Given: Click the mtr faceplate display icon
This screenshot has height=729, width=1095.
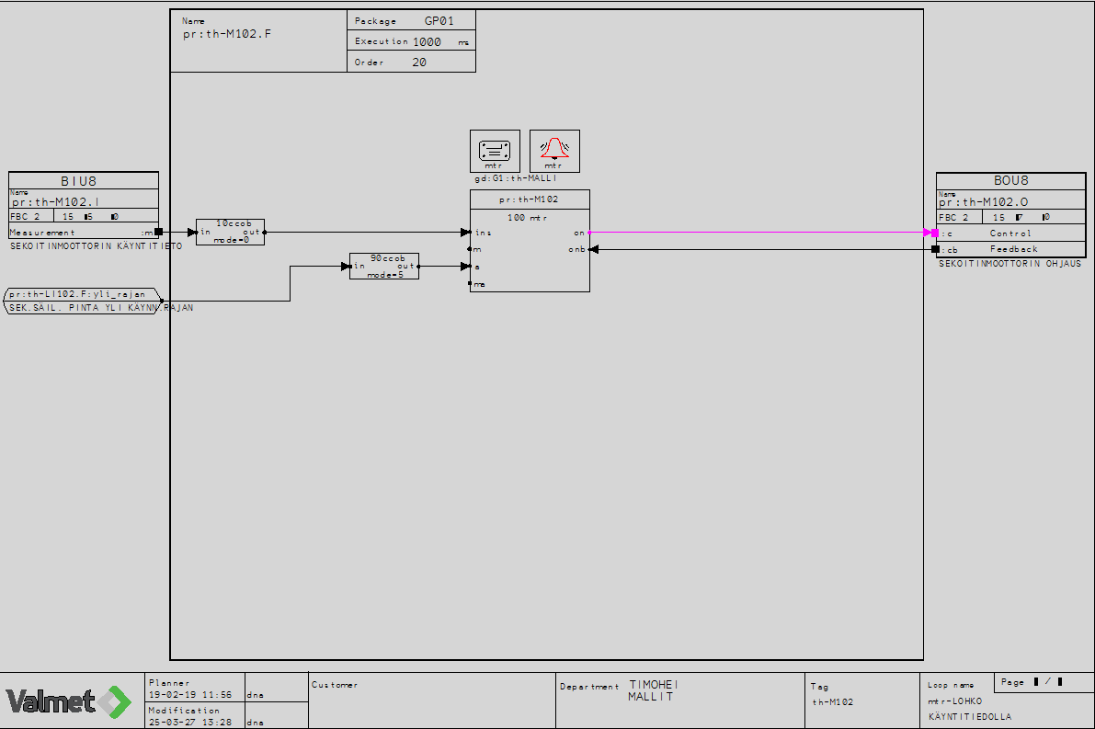Looking at the screenshot, I should click(x=495, y=150).
